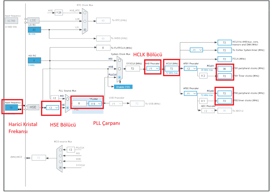
Task: Click the HCLK (MHz) value field
Action: (171, 69)
